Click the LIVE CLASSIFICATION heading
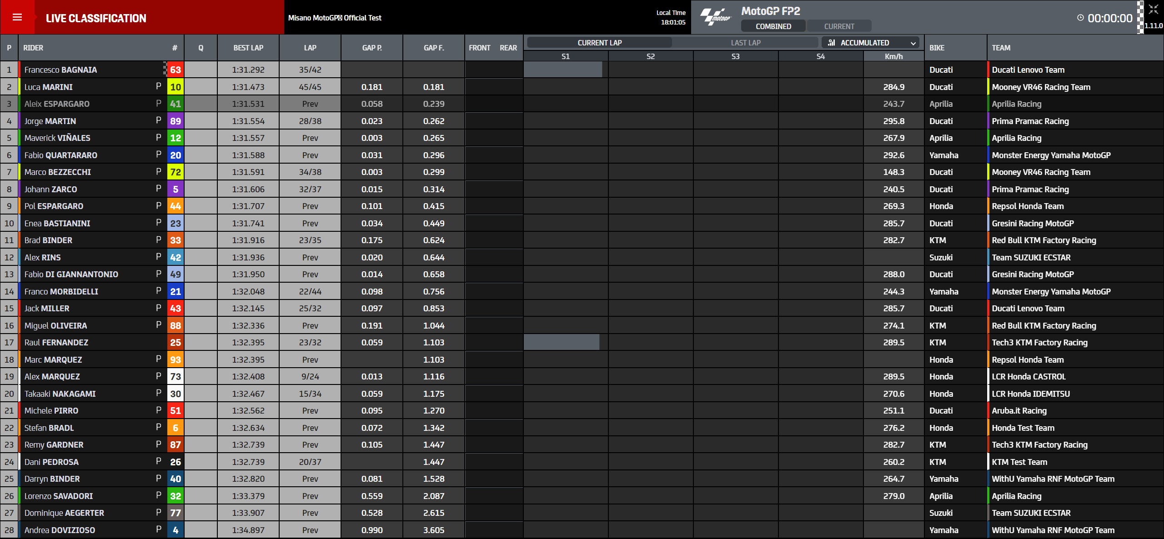Viewport: 1164px width, 539px height. (x=96, y=18)
